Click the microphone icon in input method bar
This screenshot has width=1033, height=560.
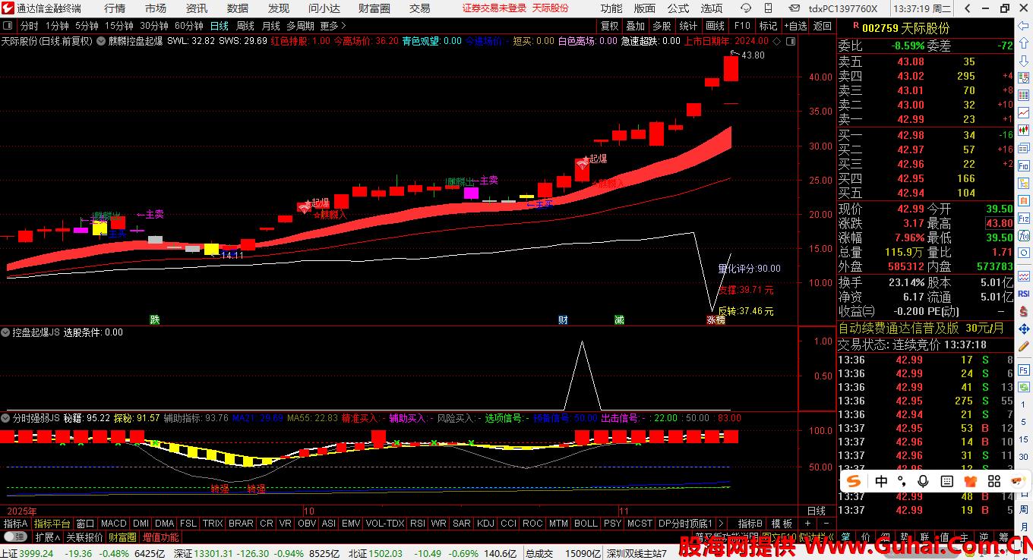point(923,481)
